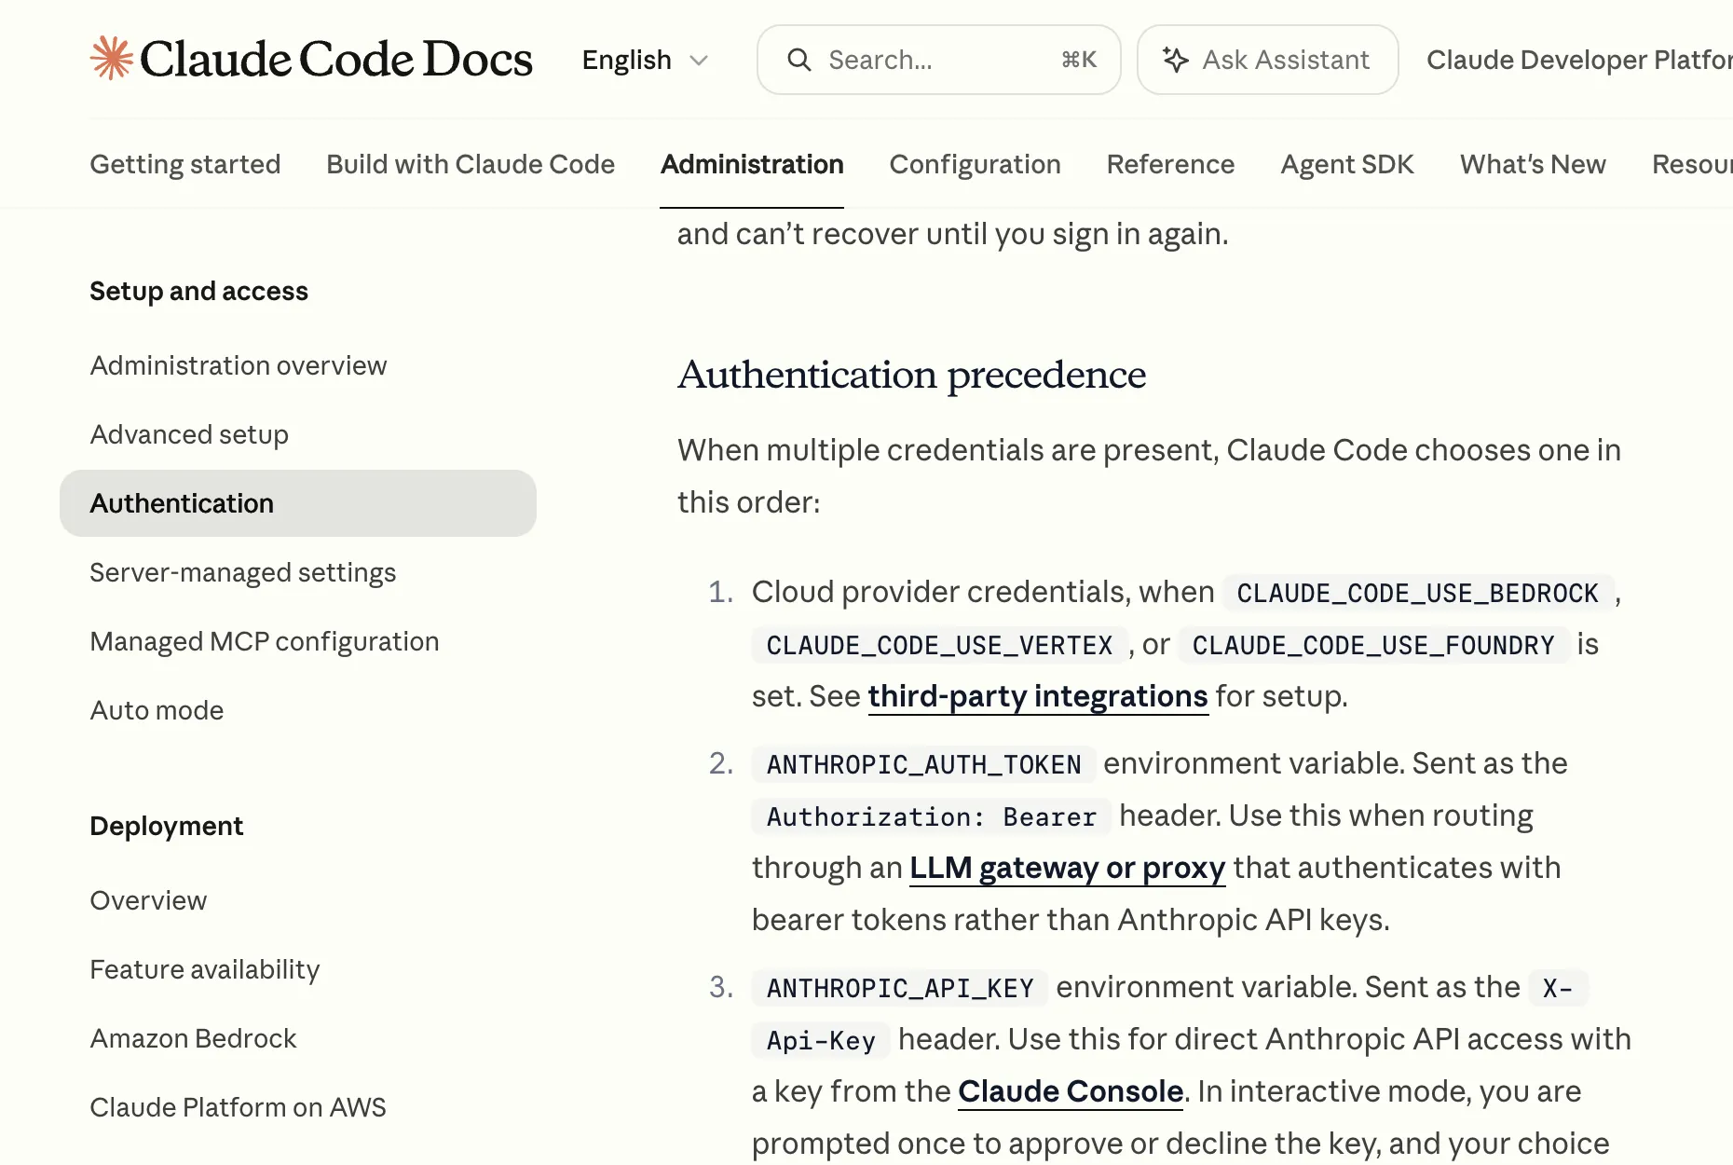Open Amazon Bedrock sidebar page

coord(193,1038)
